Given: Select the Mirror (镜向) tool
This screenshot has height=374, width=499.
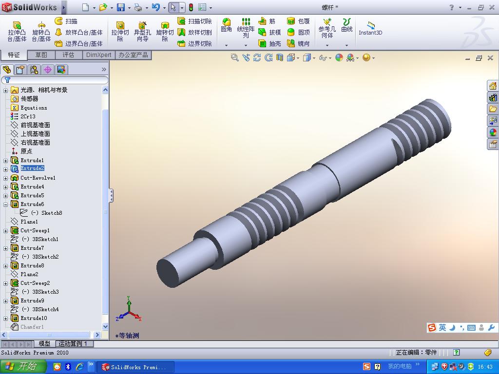Looking at the screenshot, I should point(298,43).
